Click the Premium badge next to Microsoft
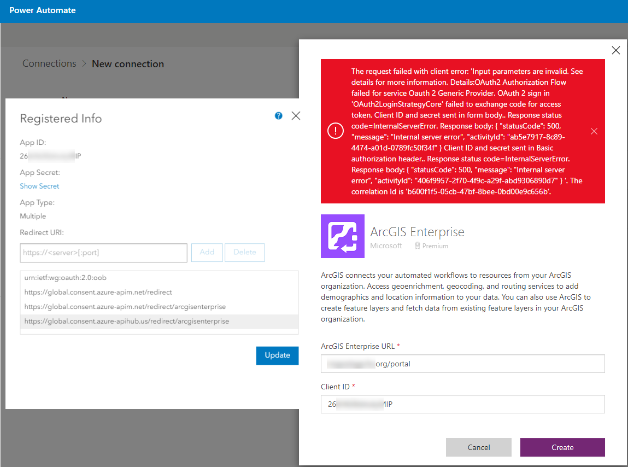The width and height of the screenshot is (628, 467). click(x=431, y=246)
